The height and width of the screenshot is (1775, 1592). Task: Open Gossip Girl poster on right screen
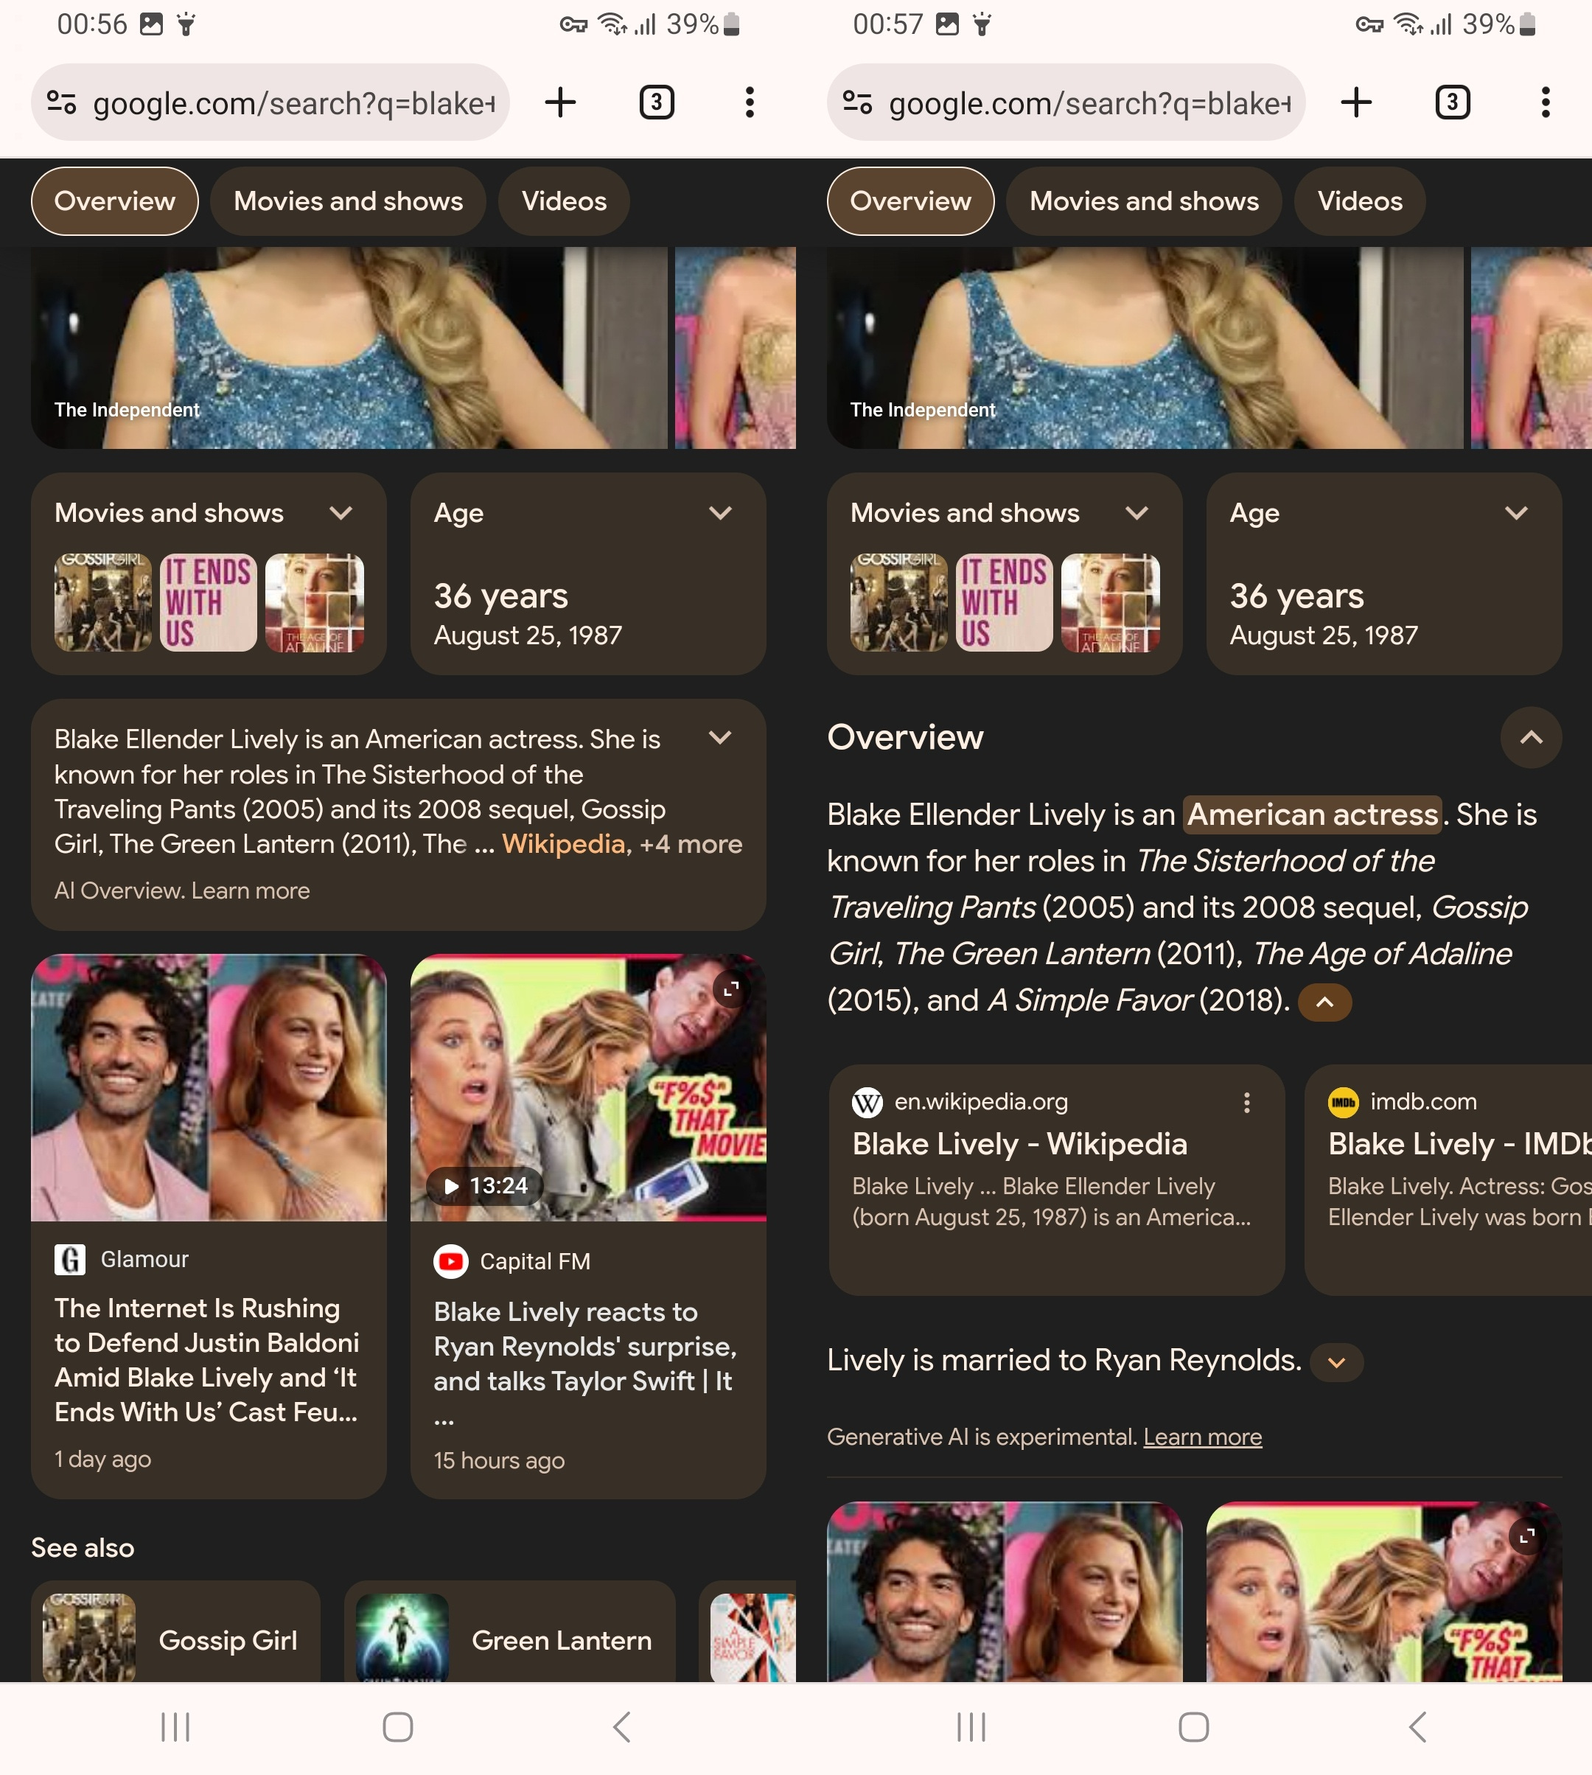coord(899,603)
